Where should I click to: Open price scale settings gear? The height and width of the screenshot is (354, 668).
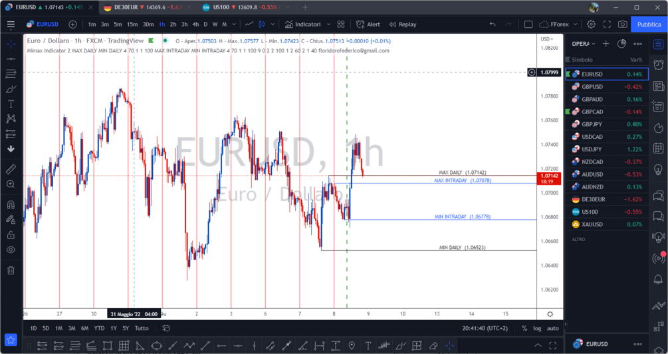pyautogui.click(x=550, y=314)
